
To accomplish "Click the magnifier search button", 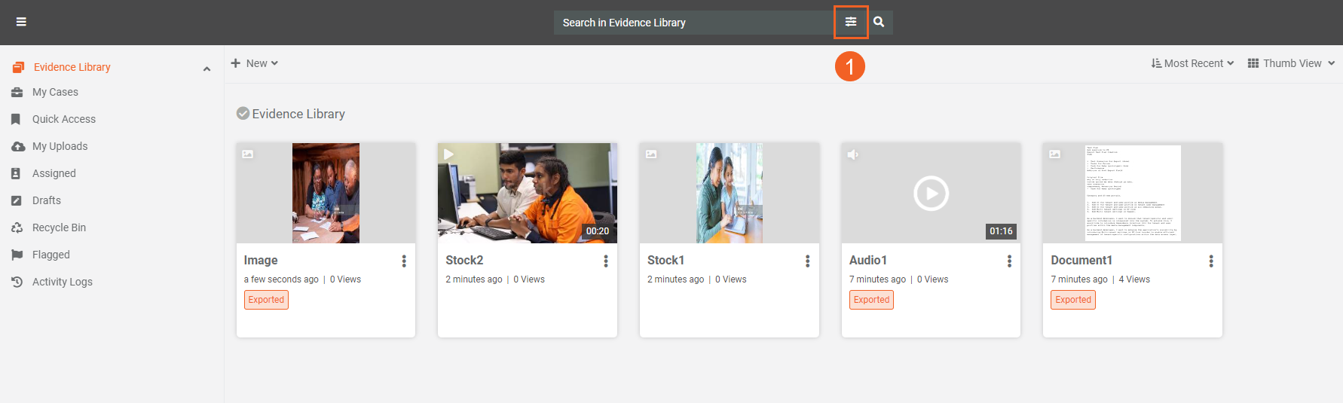I will (x=879, y=22).
